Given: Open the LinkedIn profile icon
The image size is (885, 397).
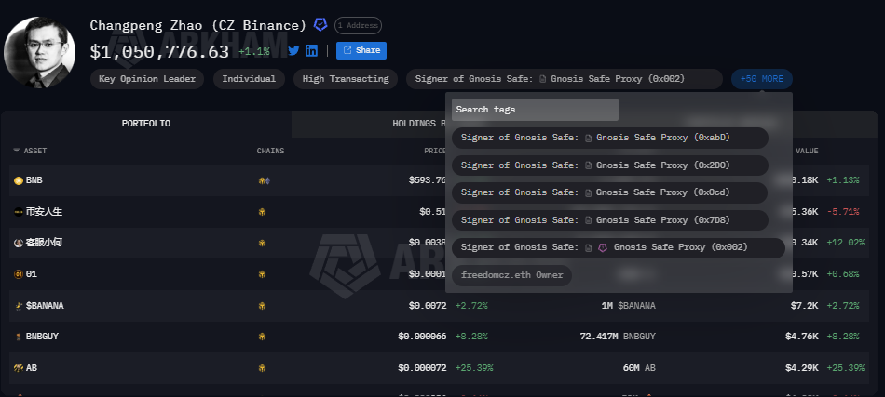Looking at the screenshot, I should [x=311, y=51].
